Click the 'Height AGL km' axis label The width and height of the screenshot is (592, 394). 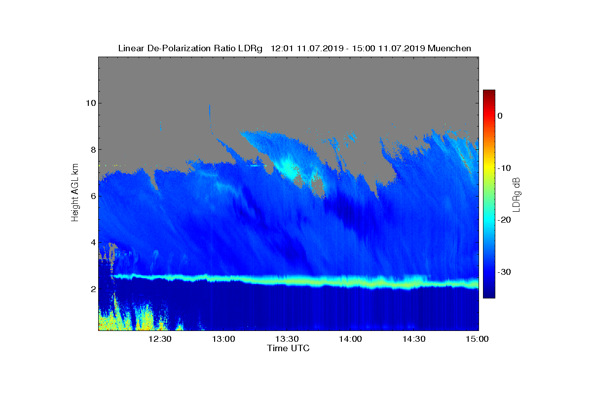click(75, 194)
